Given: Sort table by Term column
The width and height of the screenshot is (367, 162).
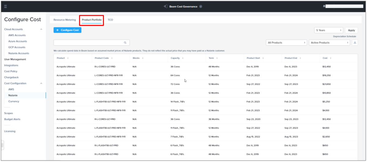Looking at the screenshot, I should point(217,58).
